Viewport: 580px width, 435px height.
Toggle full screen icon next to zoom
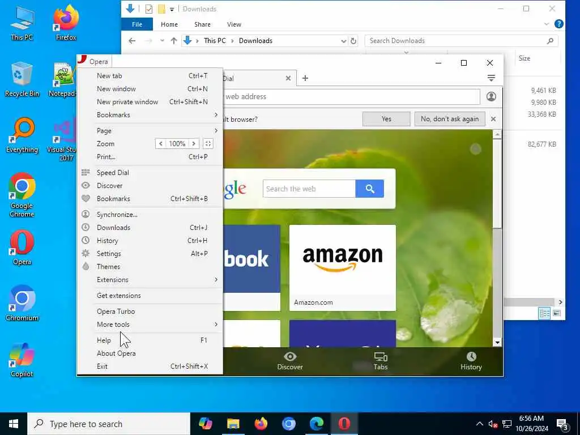[x=208, y=143]
